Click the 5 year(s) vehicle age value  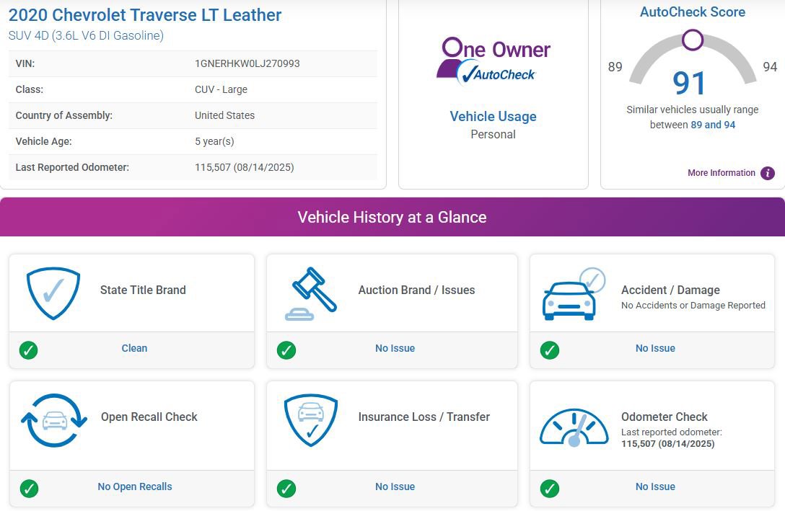[214, 141]
